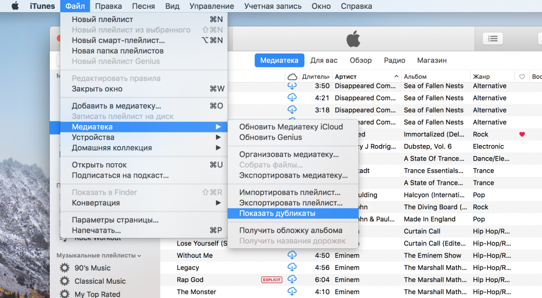Choose Новая папка плейлистов

coord(144,51)
